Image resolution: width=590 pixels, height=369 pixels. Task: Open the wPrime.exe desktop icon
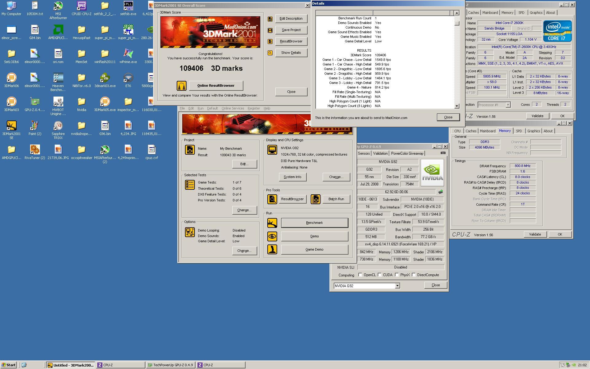pos(128,56)
